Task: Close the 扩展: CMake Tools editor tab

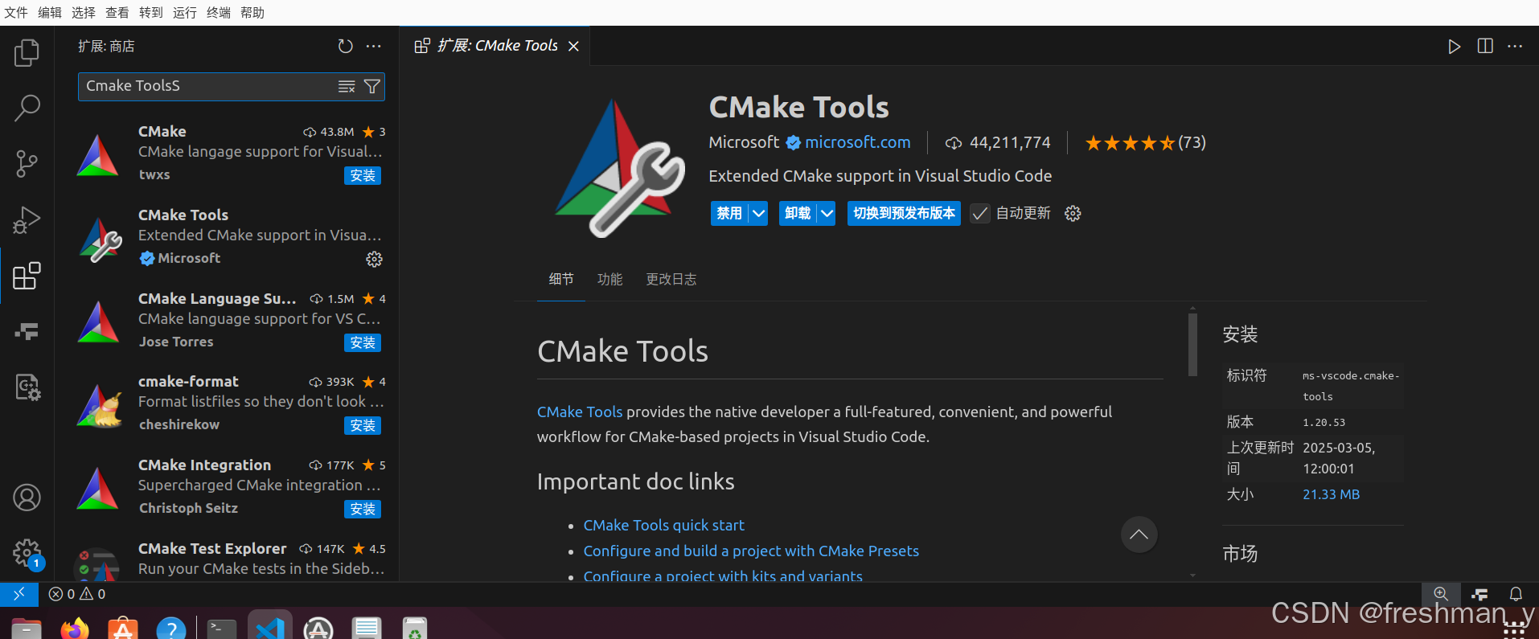Action: pos(573,47)
